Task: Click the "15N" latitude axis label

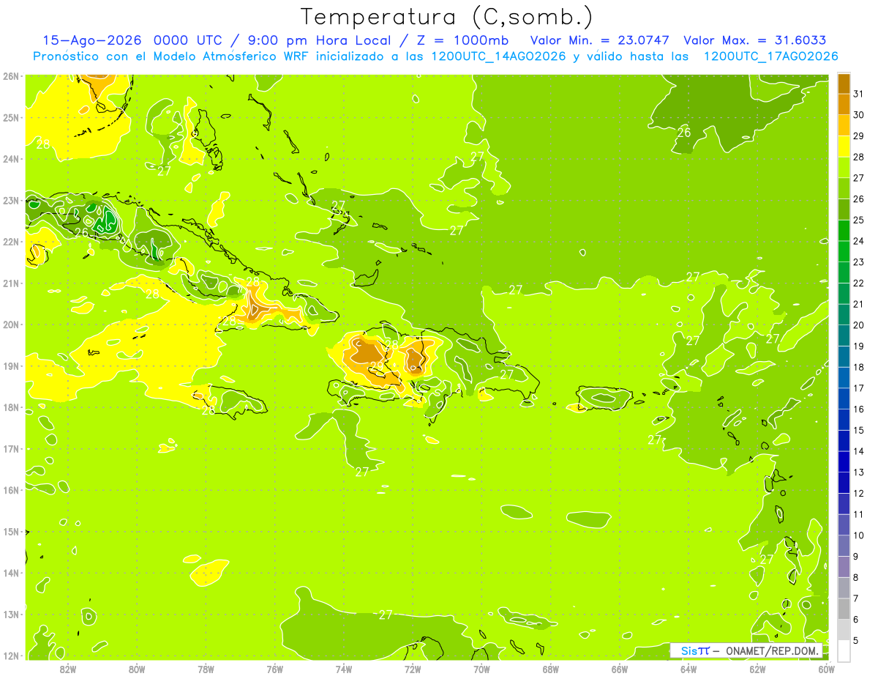Action: (10, 531)
